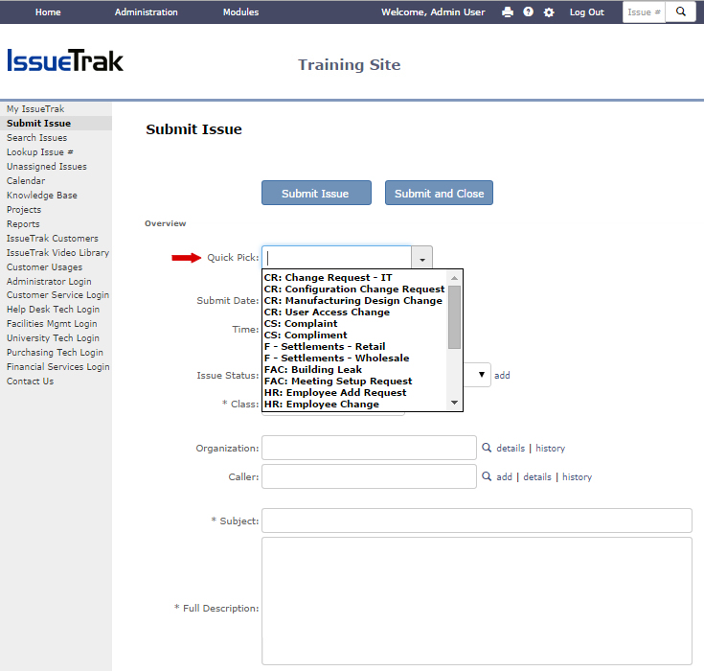Screen dimensions: 704x671
Task: Select CR: Configuration Change Request option
Action: click(355, 289)
